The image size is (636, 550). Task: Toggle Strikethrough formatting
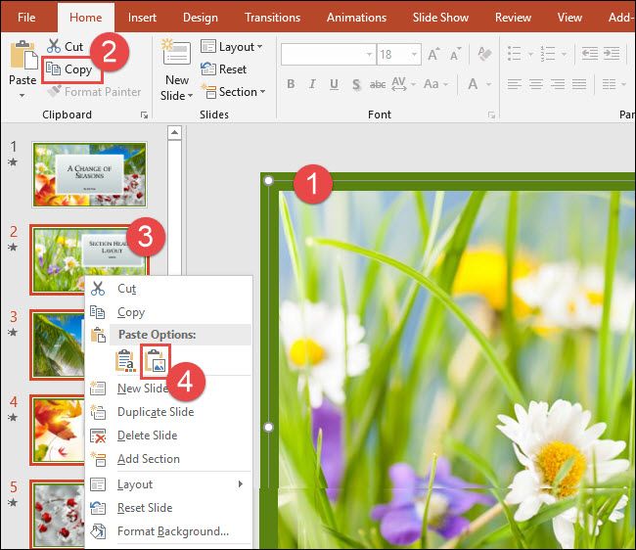pyautogui.click(x=378, y=84)
